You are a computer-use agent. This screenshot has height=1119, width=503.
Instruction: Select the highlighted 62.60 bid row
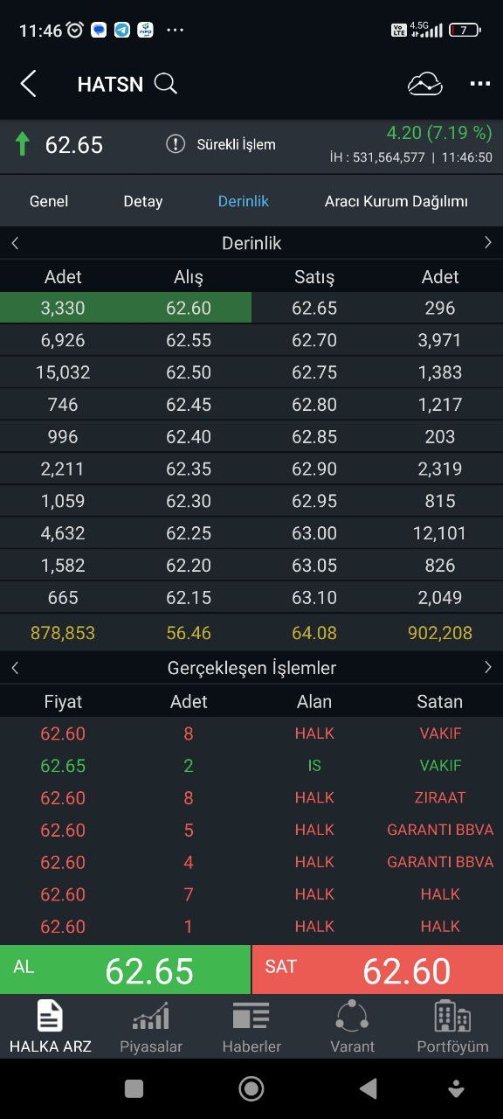(x=126, y=308)
